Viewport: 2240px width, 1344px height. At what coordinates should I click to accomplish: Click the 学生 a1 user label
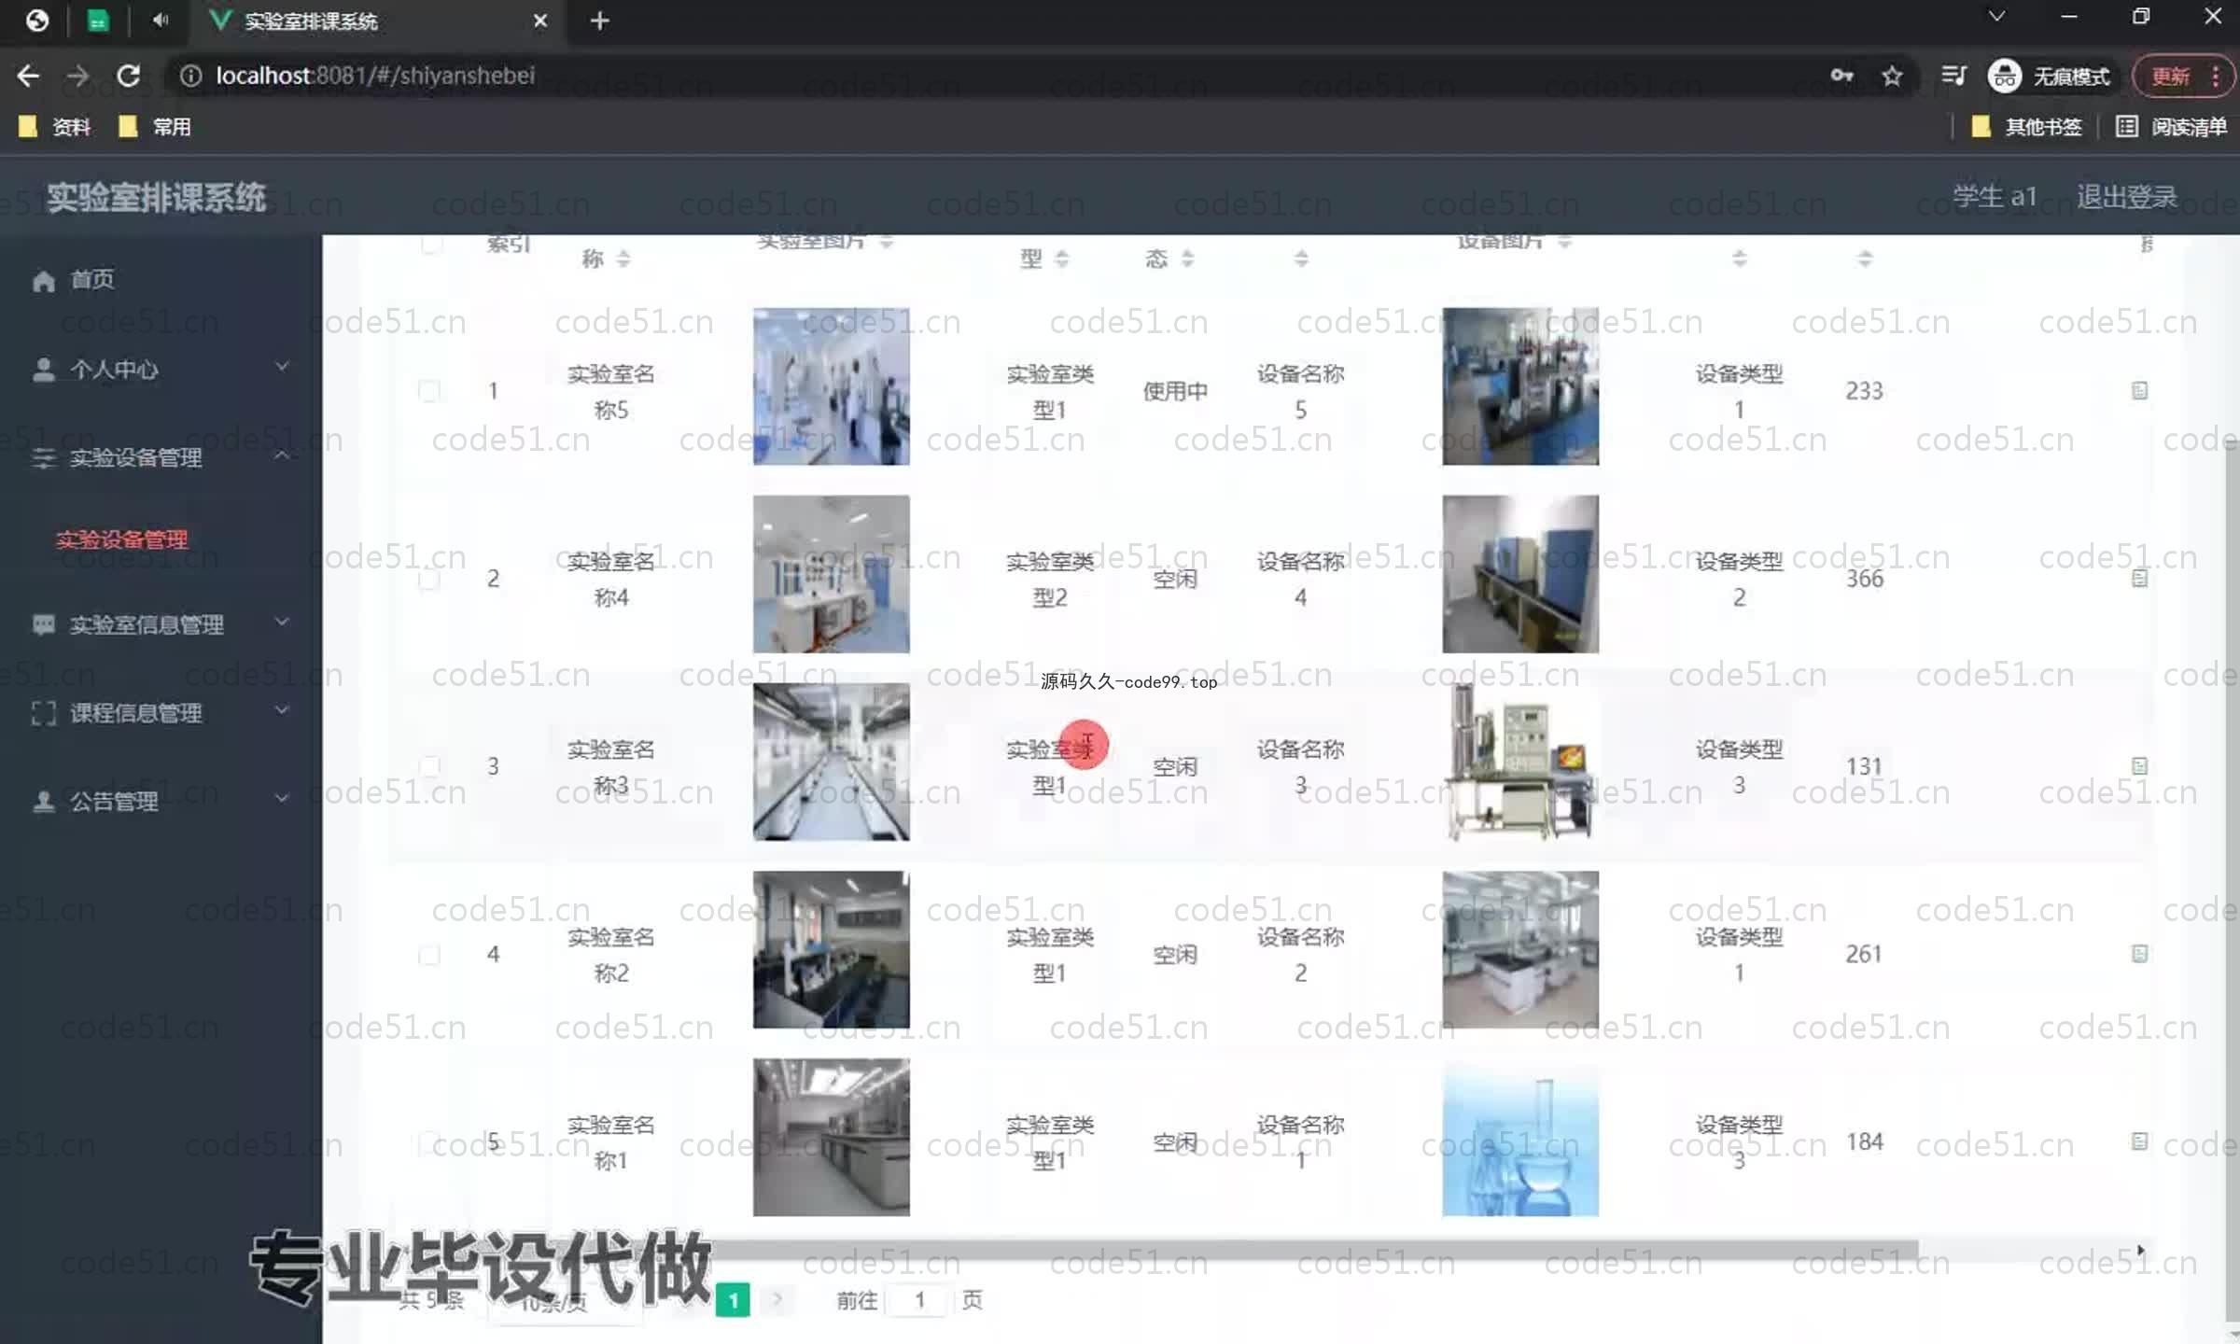[x=1995, y=197]
